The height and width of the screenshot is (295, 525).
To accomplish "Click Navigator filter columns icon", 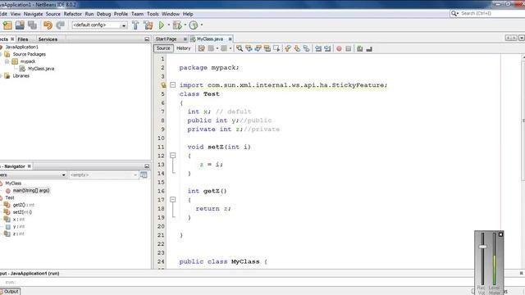I will (x=144, y=175).
